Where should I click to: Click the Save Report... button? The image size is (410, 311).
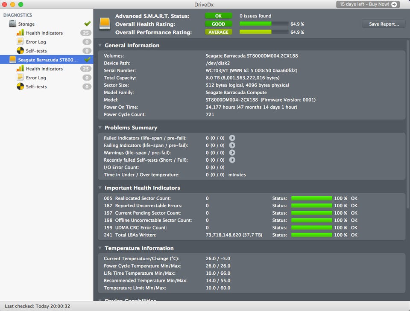tap(384, 24)
